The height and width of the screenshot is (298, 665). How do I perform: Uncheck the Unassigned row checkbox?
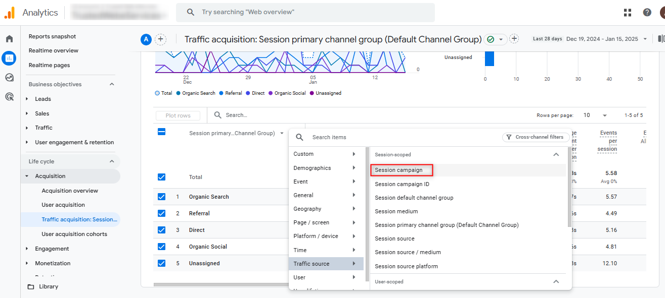click(161, 263)
